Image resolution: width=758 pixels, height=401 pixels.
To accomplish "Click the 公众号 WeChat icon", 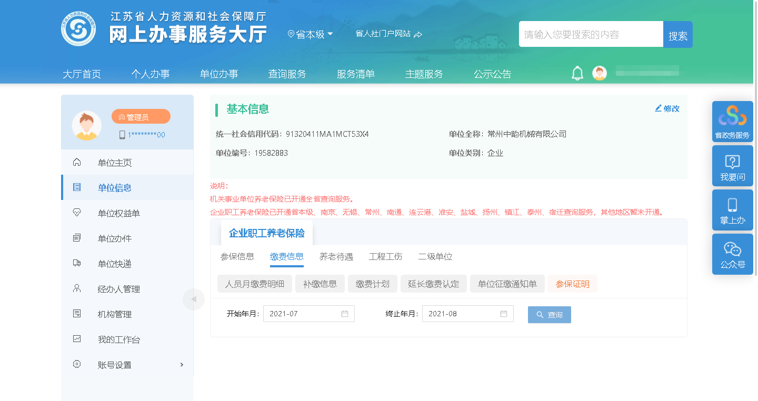I will point(732,254).
